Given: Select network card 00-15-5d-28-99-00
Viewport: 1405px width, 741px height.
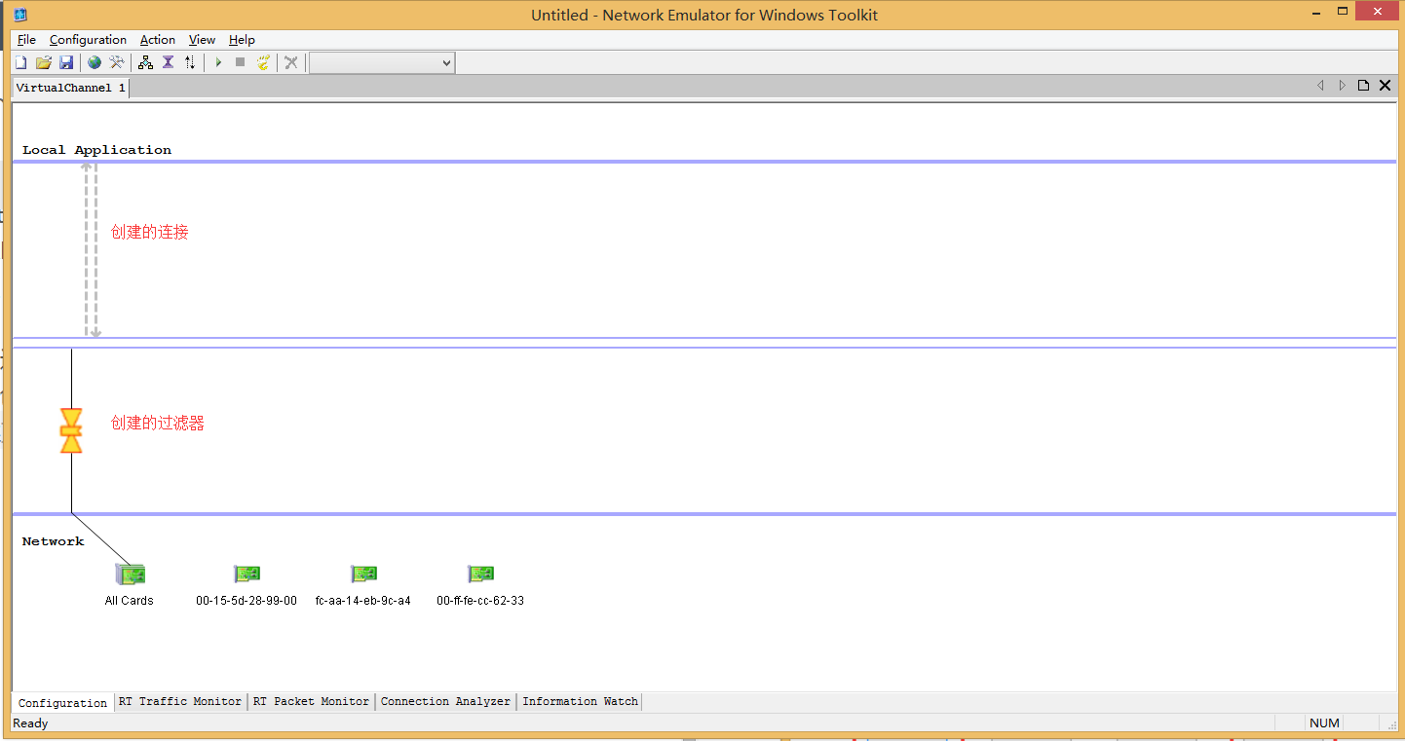Looking at the screenshot, I should pyautogui.click(x=247, y=585).
